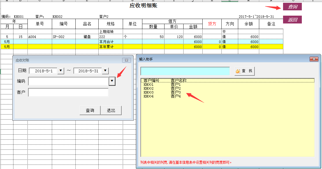
Task: Click the 键盘 product name cell
Action: [x=87, y=37]
